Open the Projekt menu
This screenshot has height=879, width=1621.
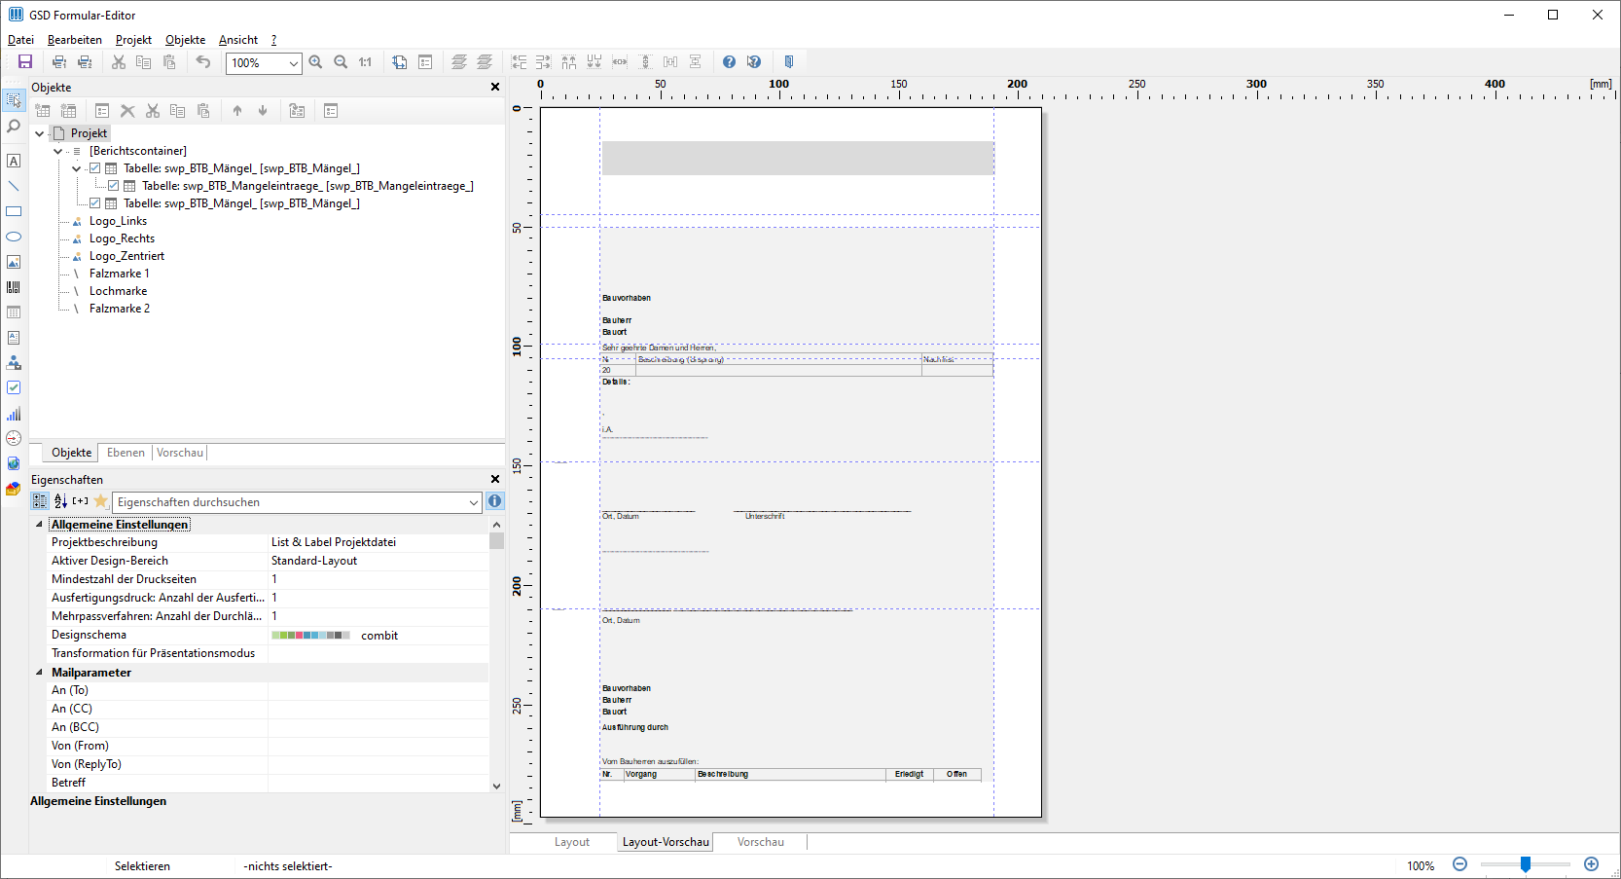[x=133, y=40]
